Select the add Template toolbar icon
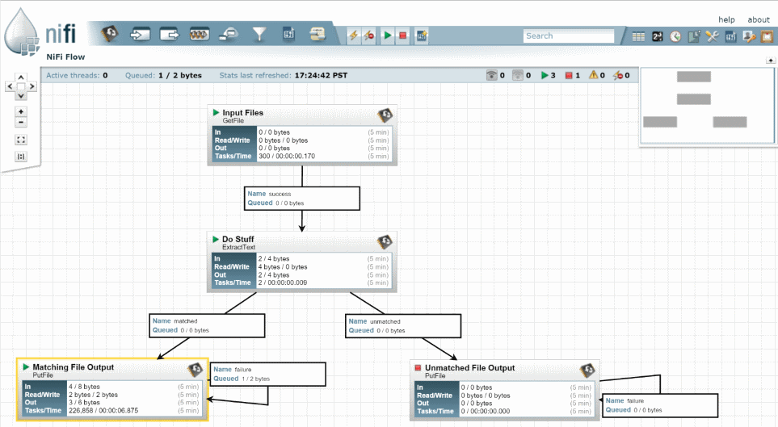778x427 pixels. pos(288,34)
